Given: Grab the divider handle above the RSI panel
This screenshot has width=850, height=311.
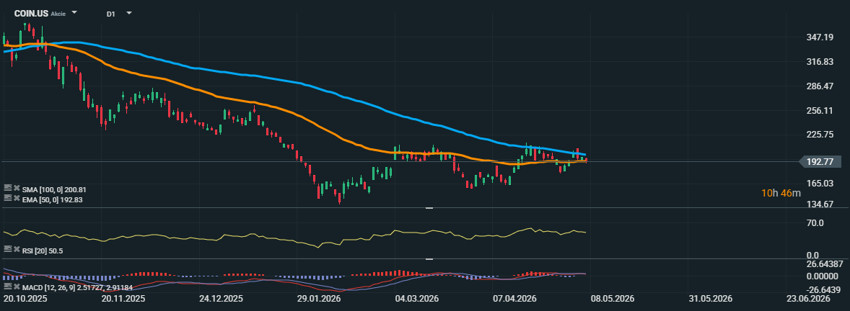Looking at the screenshot, I should (x=429, y=208).
